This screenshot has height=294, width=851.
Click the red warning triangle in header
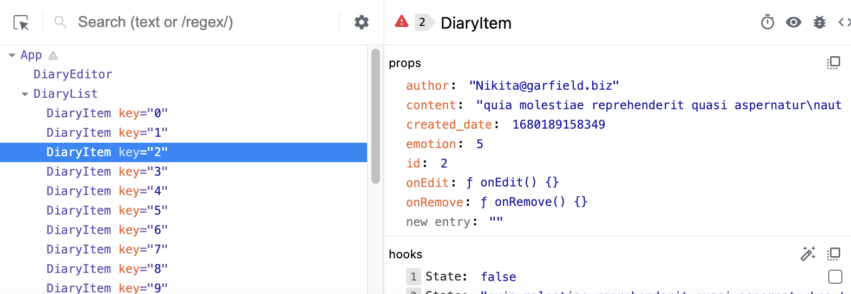click(402, 22)
